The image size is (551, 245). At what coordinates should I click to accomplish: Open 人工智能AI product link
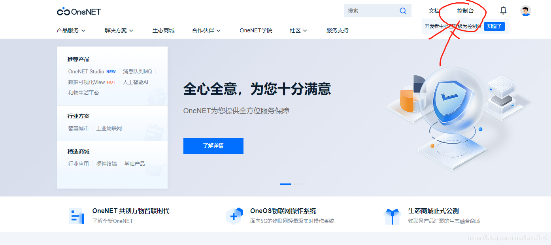[136, 82]
